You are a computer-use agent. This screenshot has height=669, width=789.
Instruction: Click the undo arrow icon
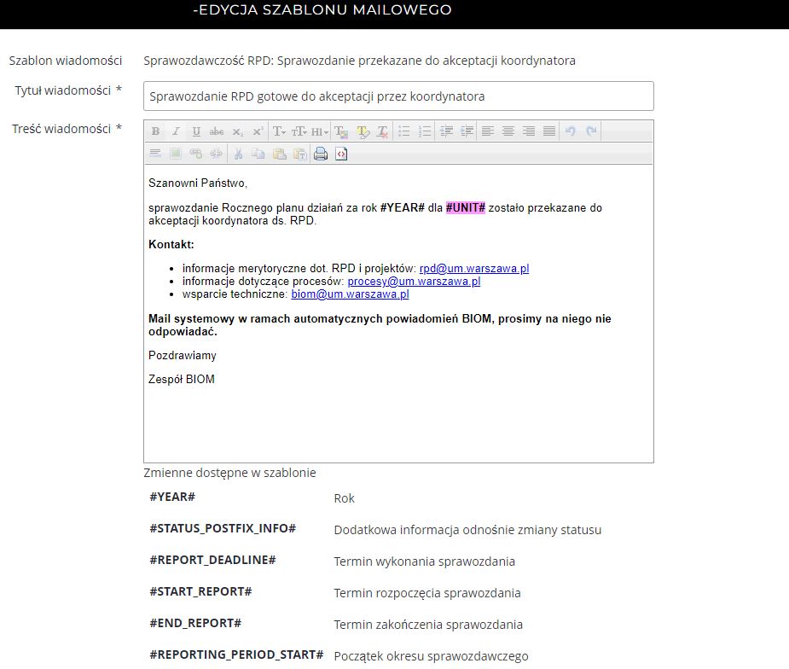click(x=571, y=131)
